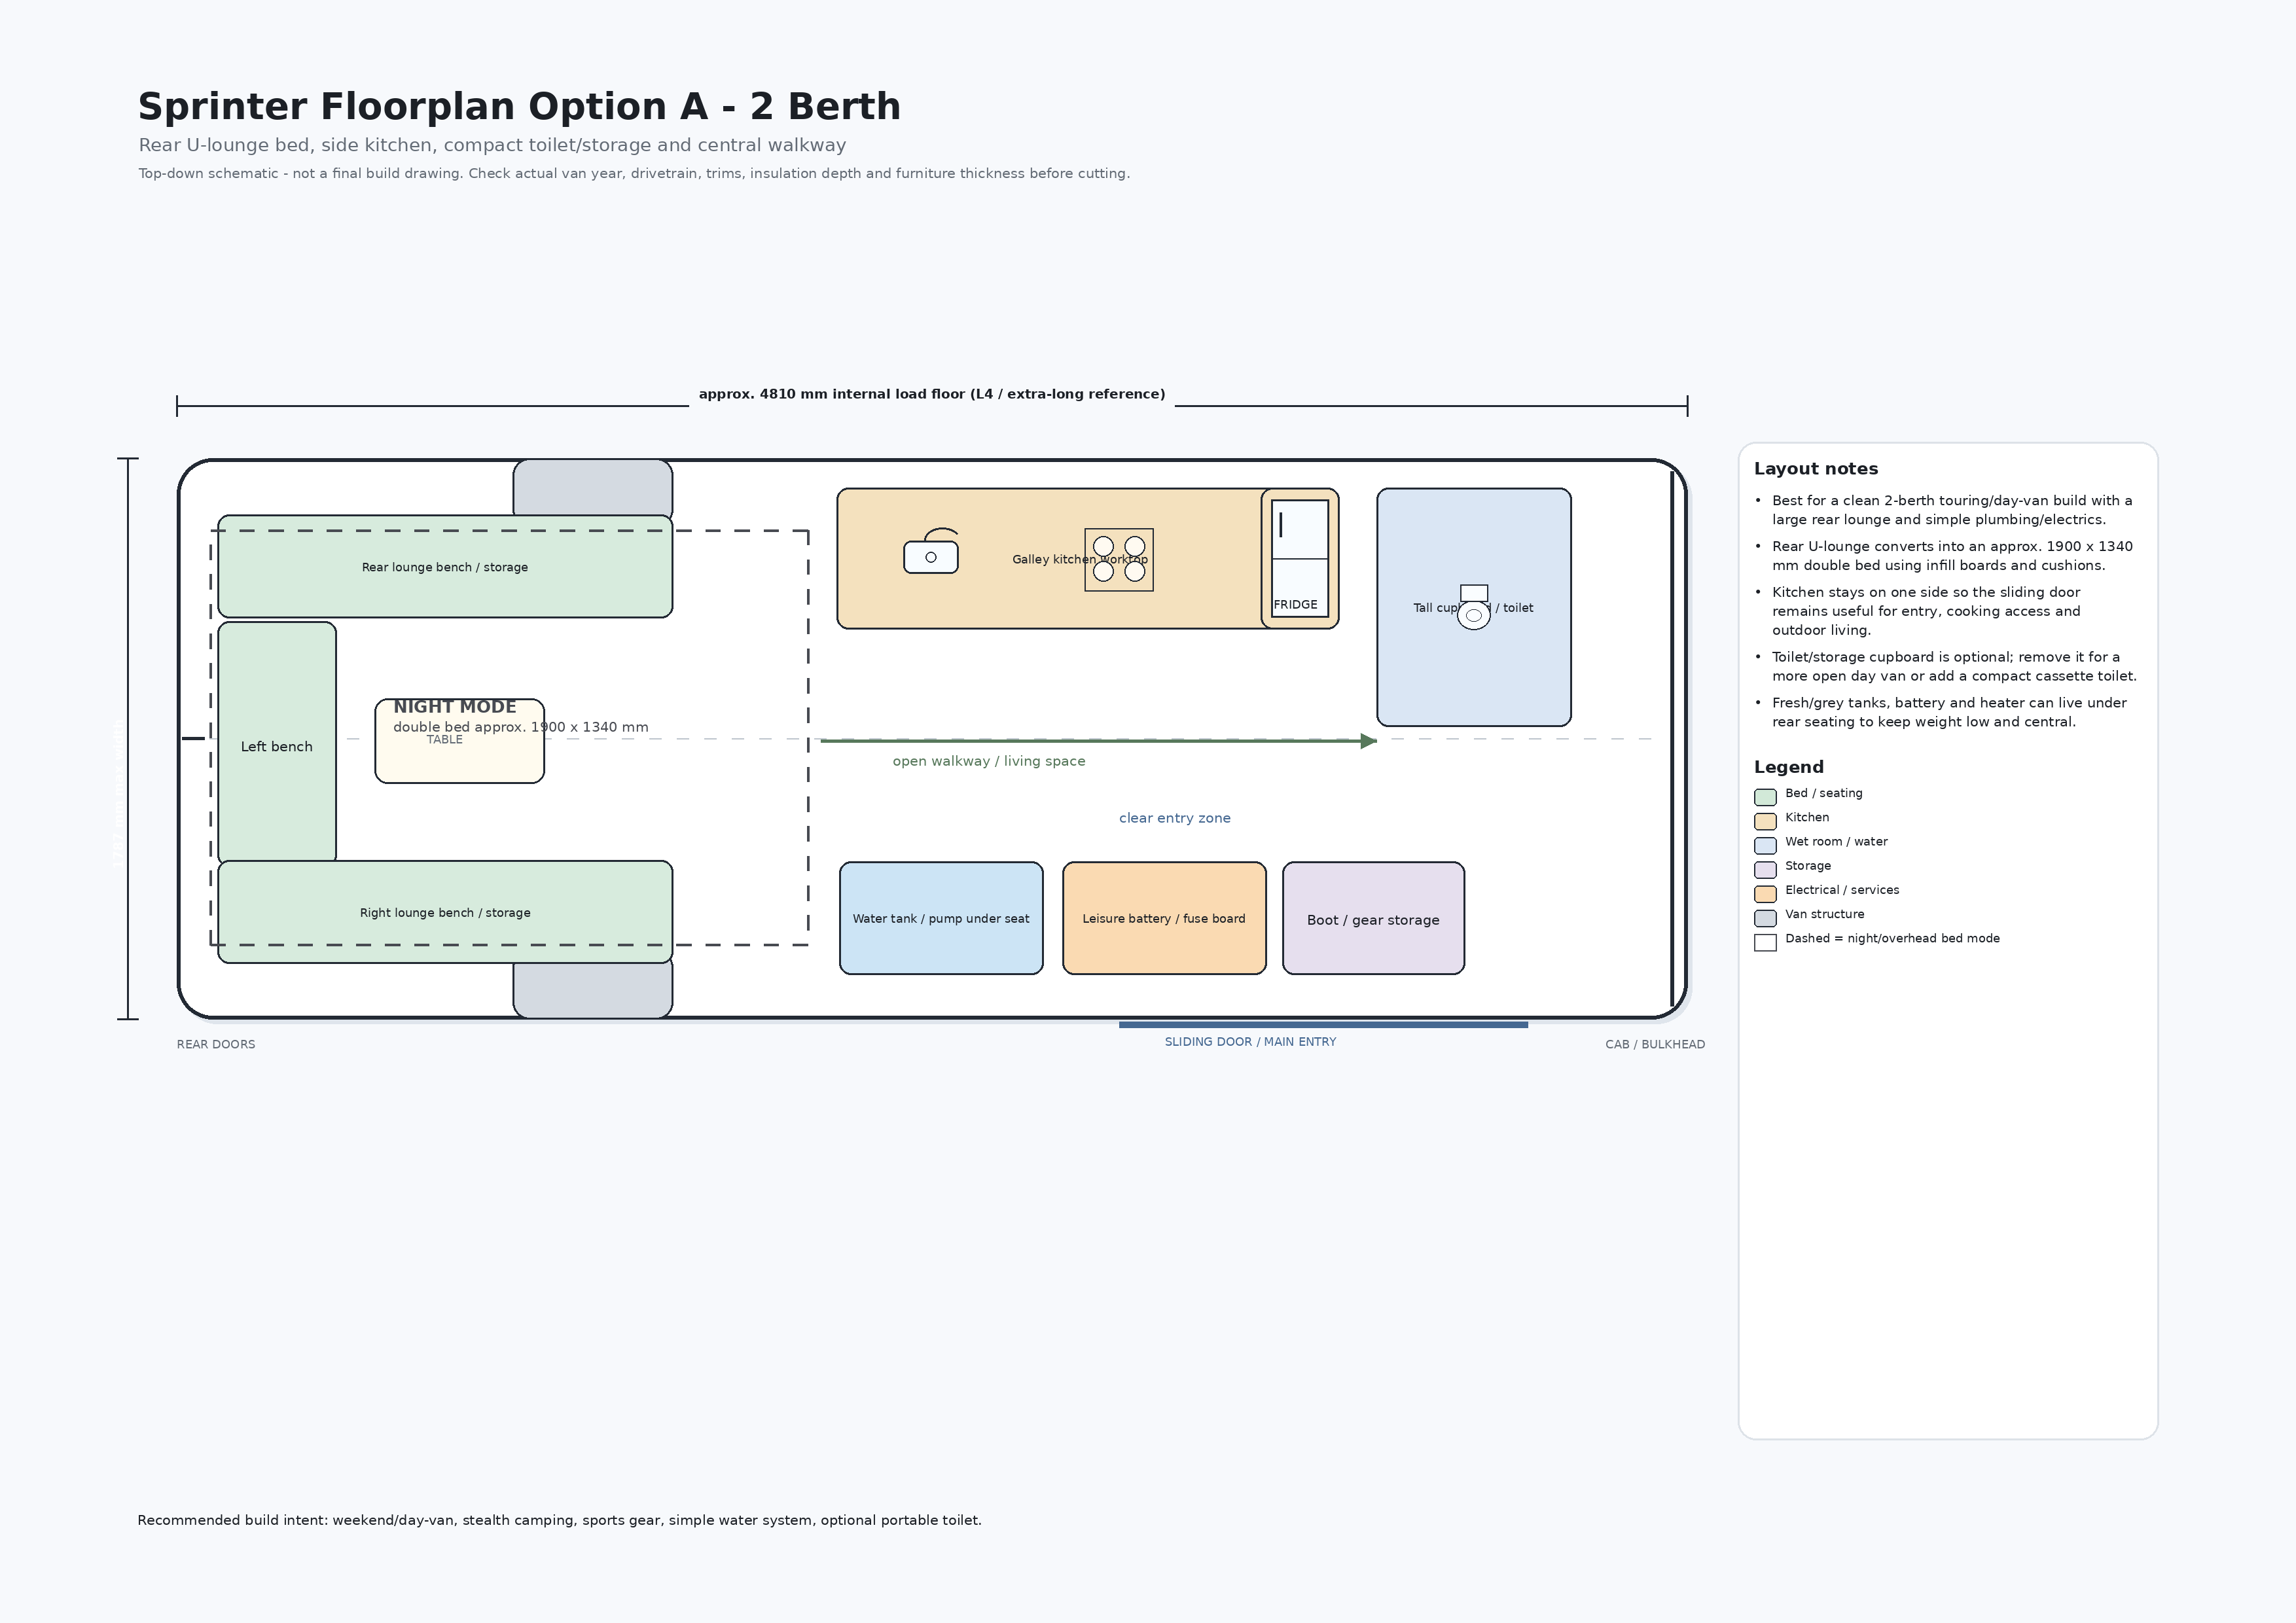
Task: Click the 'Best for a clean 2-berth' note
Action: tap(1952, 510)
